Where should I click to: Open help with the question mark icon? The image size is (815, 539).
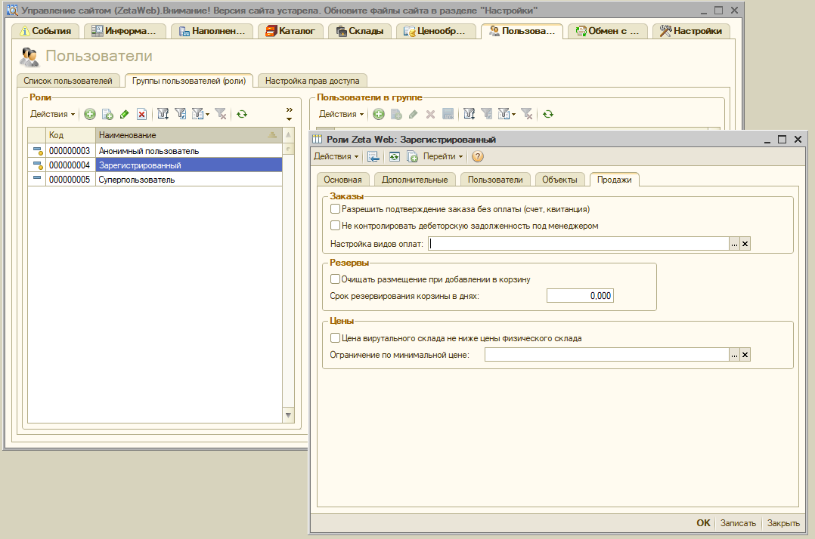tap(478, 156)
